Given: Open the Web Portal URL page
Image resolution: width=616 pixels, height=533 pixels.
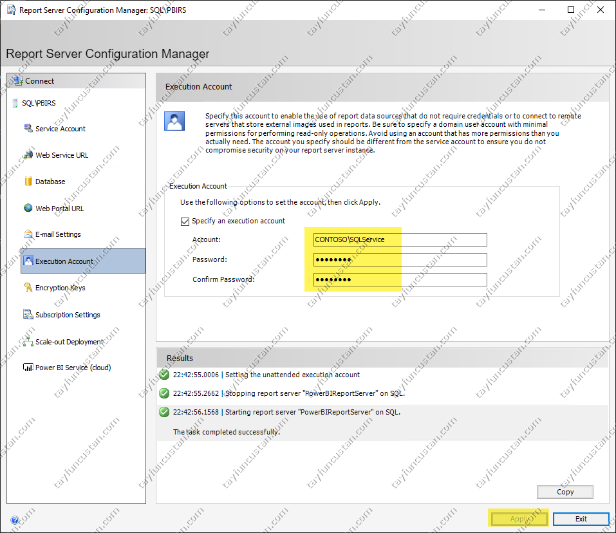Looking at the screenshot, I should click(x=59, y=209).
